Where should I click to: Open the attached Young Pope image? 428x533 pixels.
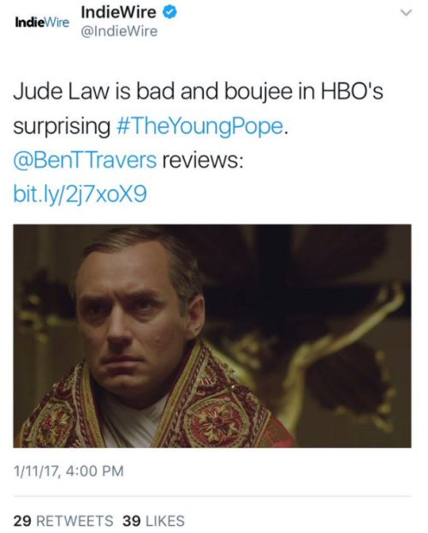coord(212,336)
